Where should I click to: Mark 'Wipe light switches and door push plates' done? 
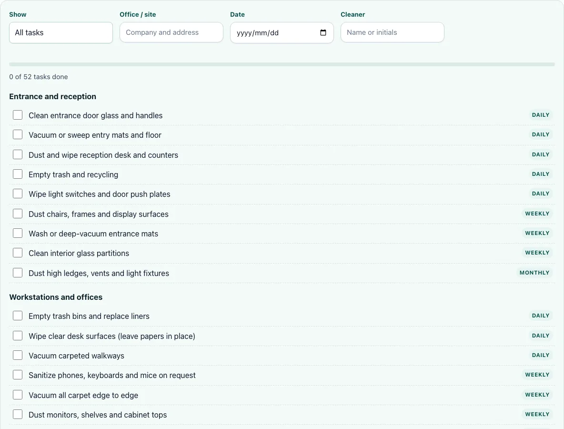[x=18, y=194]
